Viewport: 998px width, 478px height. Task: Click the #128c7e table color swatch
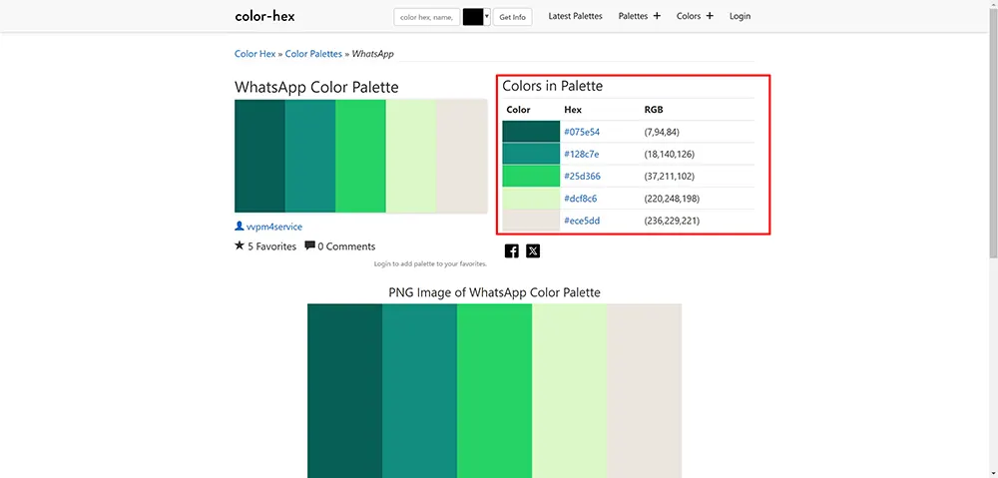(531, 154)
